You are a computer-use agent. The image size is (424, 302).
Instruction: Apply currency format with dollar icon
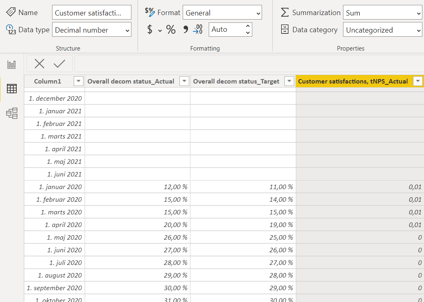pos(150,29)
